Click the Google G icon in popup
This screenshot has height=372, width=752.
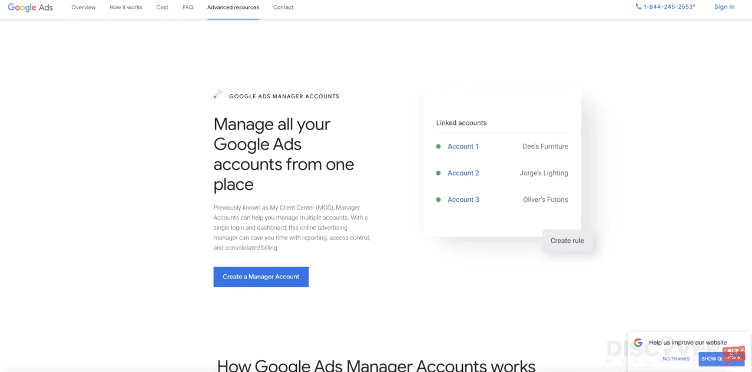coord(638,343)
